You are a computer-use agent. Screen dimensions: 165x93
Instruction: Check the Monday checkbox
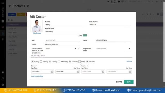(41, 61)
